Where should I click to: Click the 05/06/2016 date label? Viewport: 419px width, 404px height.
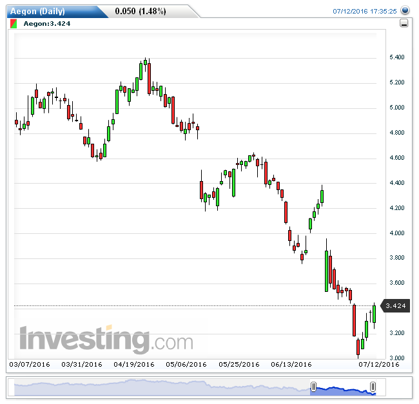point(186,365)
